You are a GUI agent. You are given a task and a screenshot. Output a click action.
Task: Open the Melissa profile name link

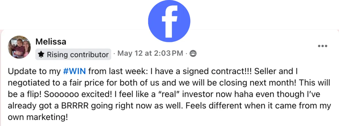51,42
